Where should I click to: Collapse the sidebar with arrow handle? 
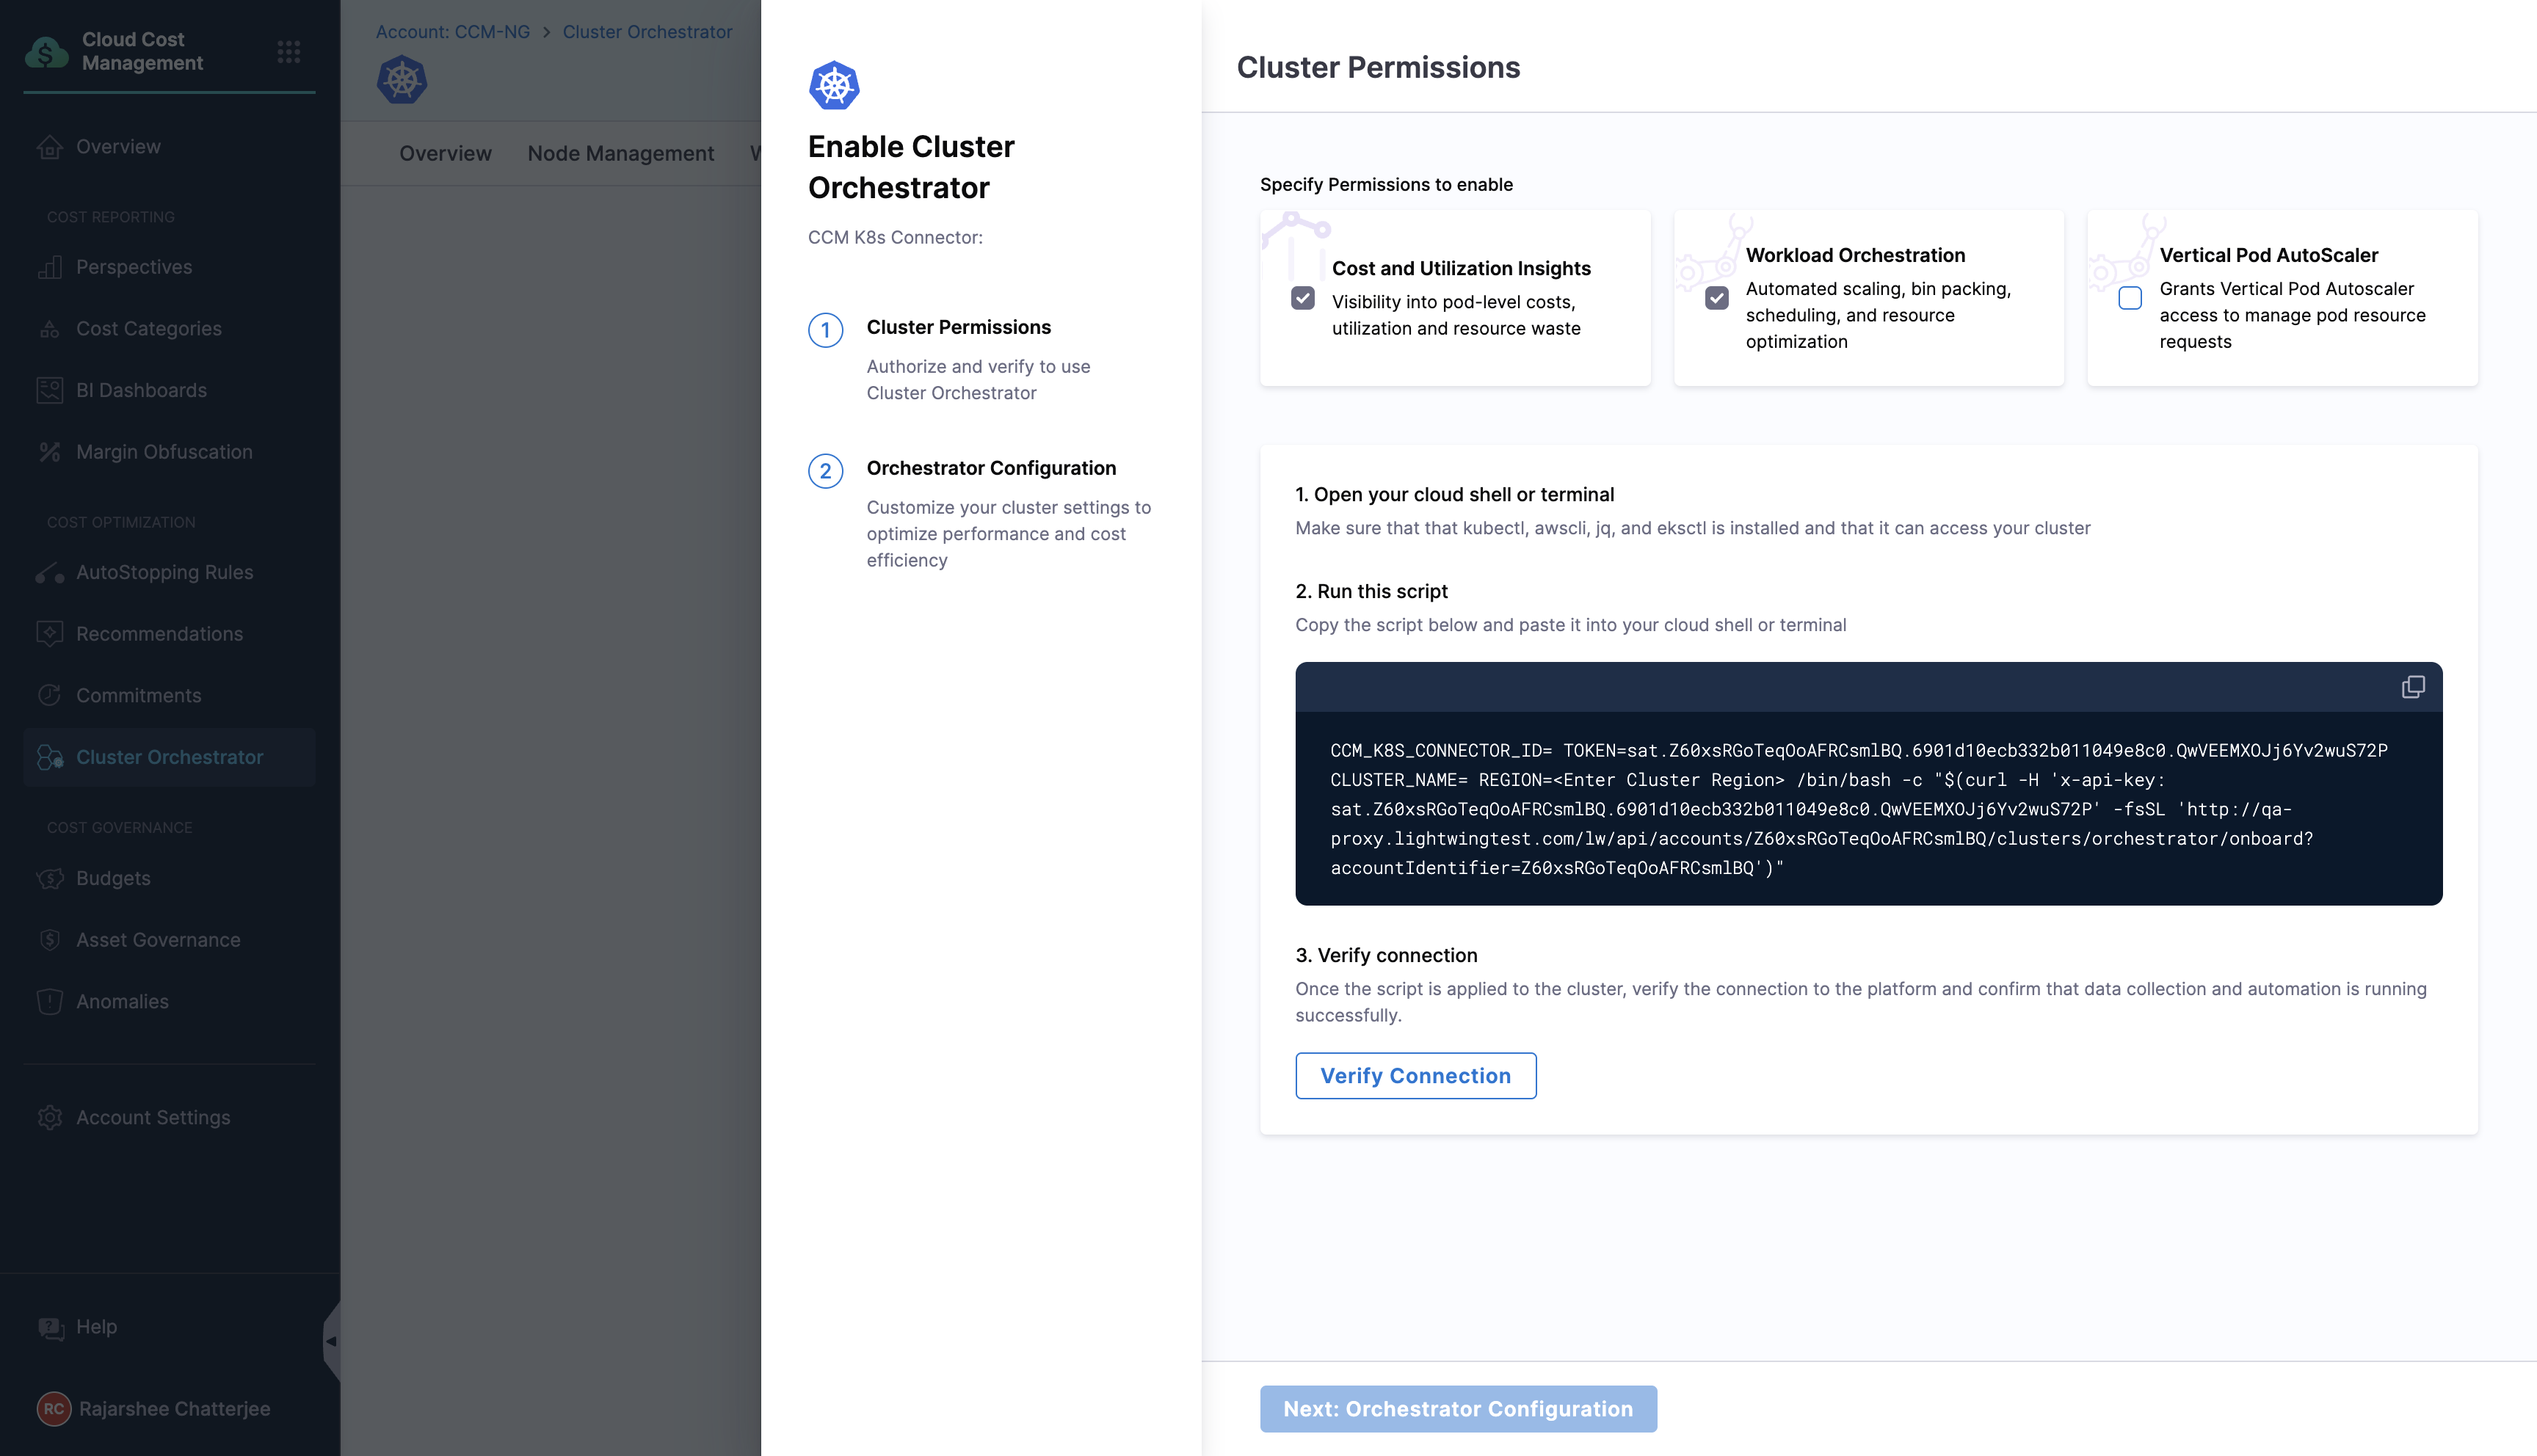click(x=331, y=1341)
